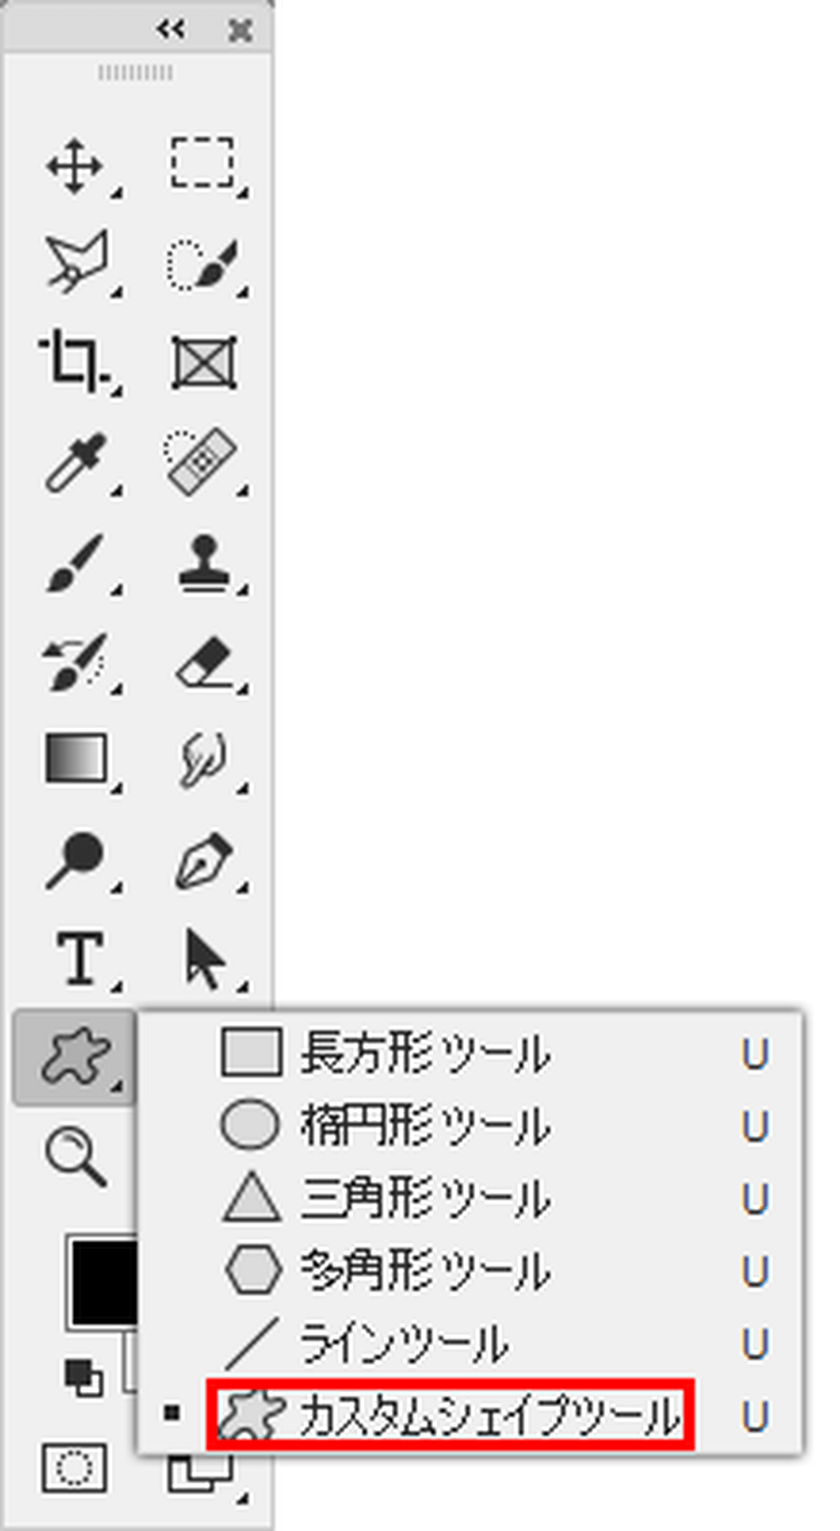Click the toolbar drag gripper handle
Image resolution: width=840 pixels, height=1531 pixels.
[x=136, y=73]
